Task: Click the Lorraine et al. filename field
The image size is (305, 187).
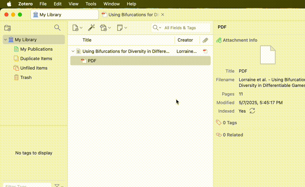Action: 272,82
